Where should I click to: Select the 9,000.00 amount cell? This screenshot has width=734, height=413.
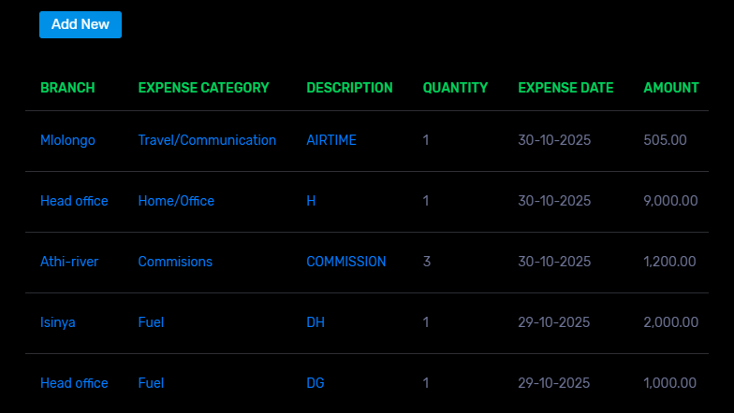click(670, 201)
